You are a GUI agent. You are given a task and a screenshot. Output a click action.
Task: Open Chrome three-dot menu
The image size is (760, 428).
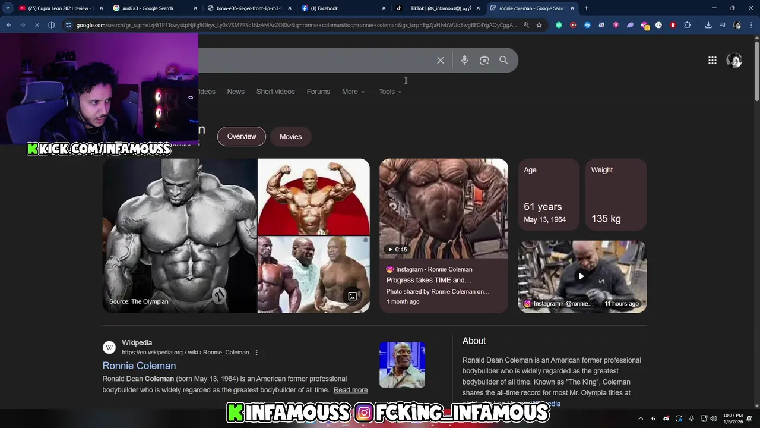750,25
